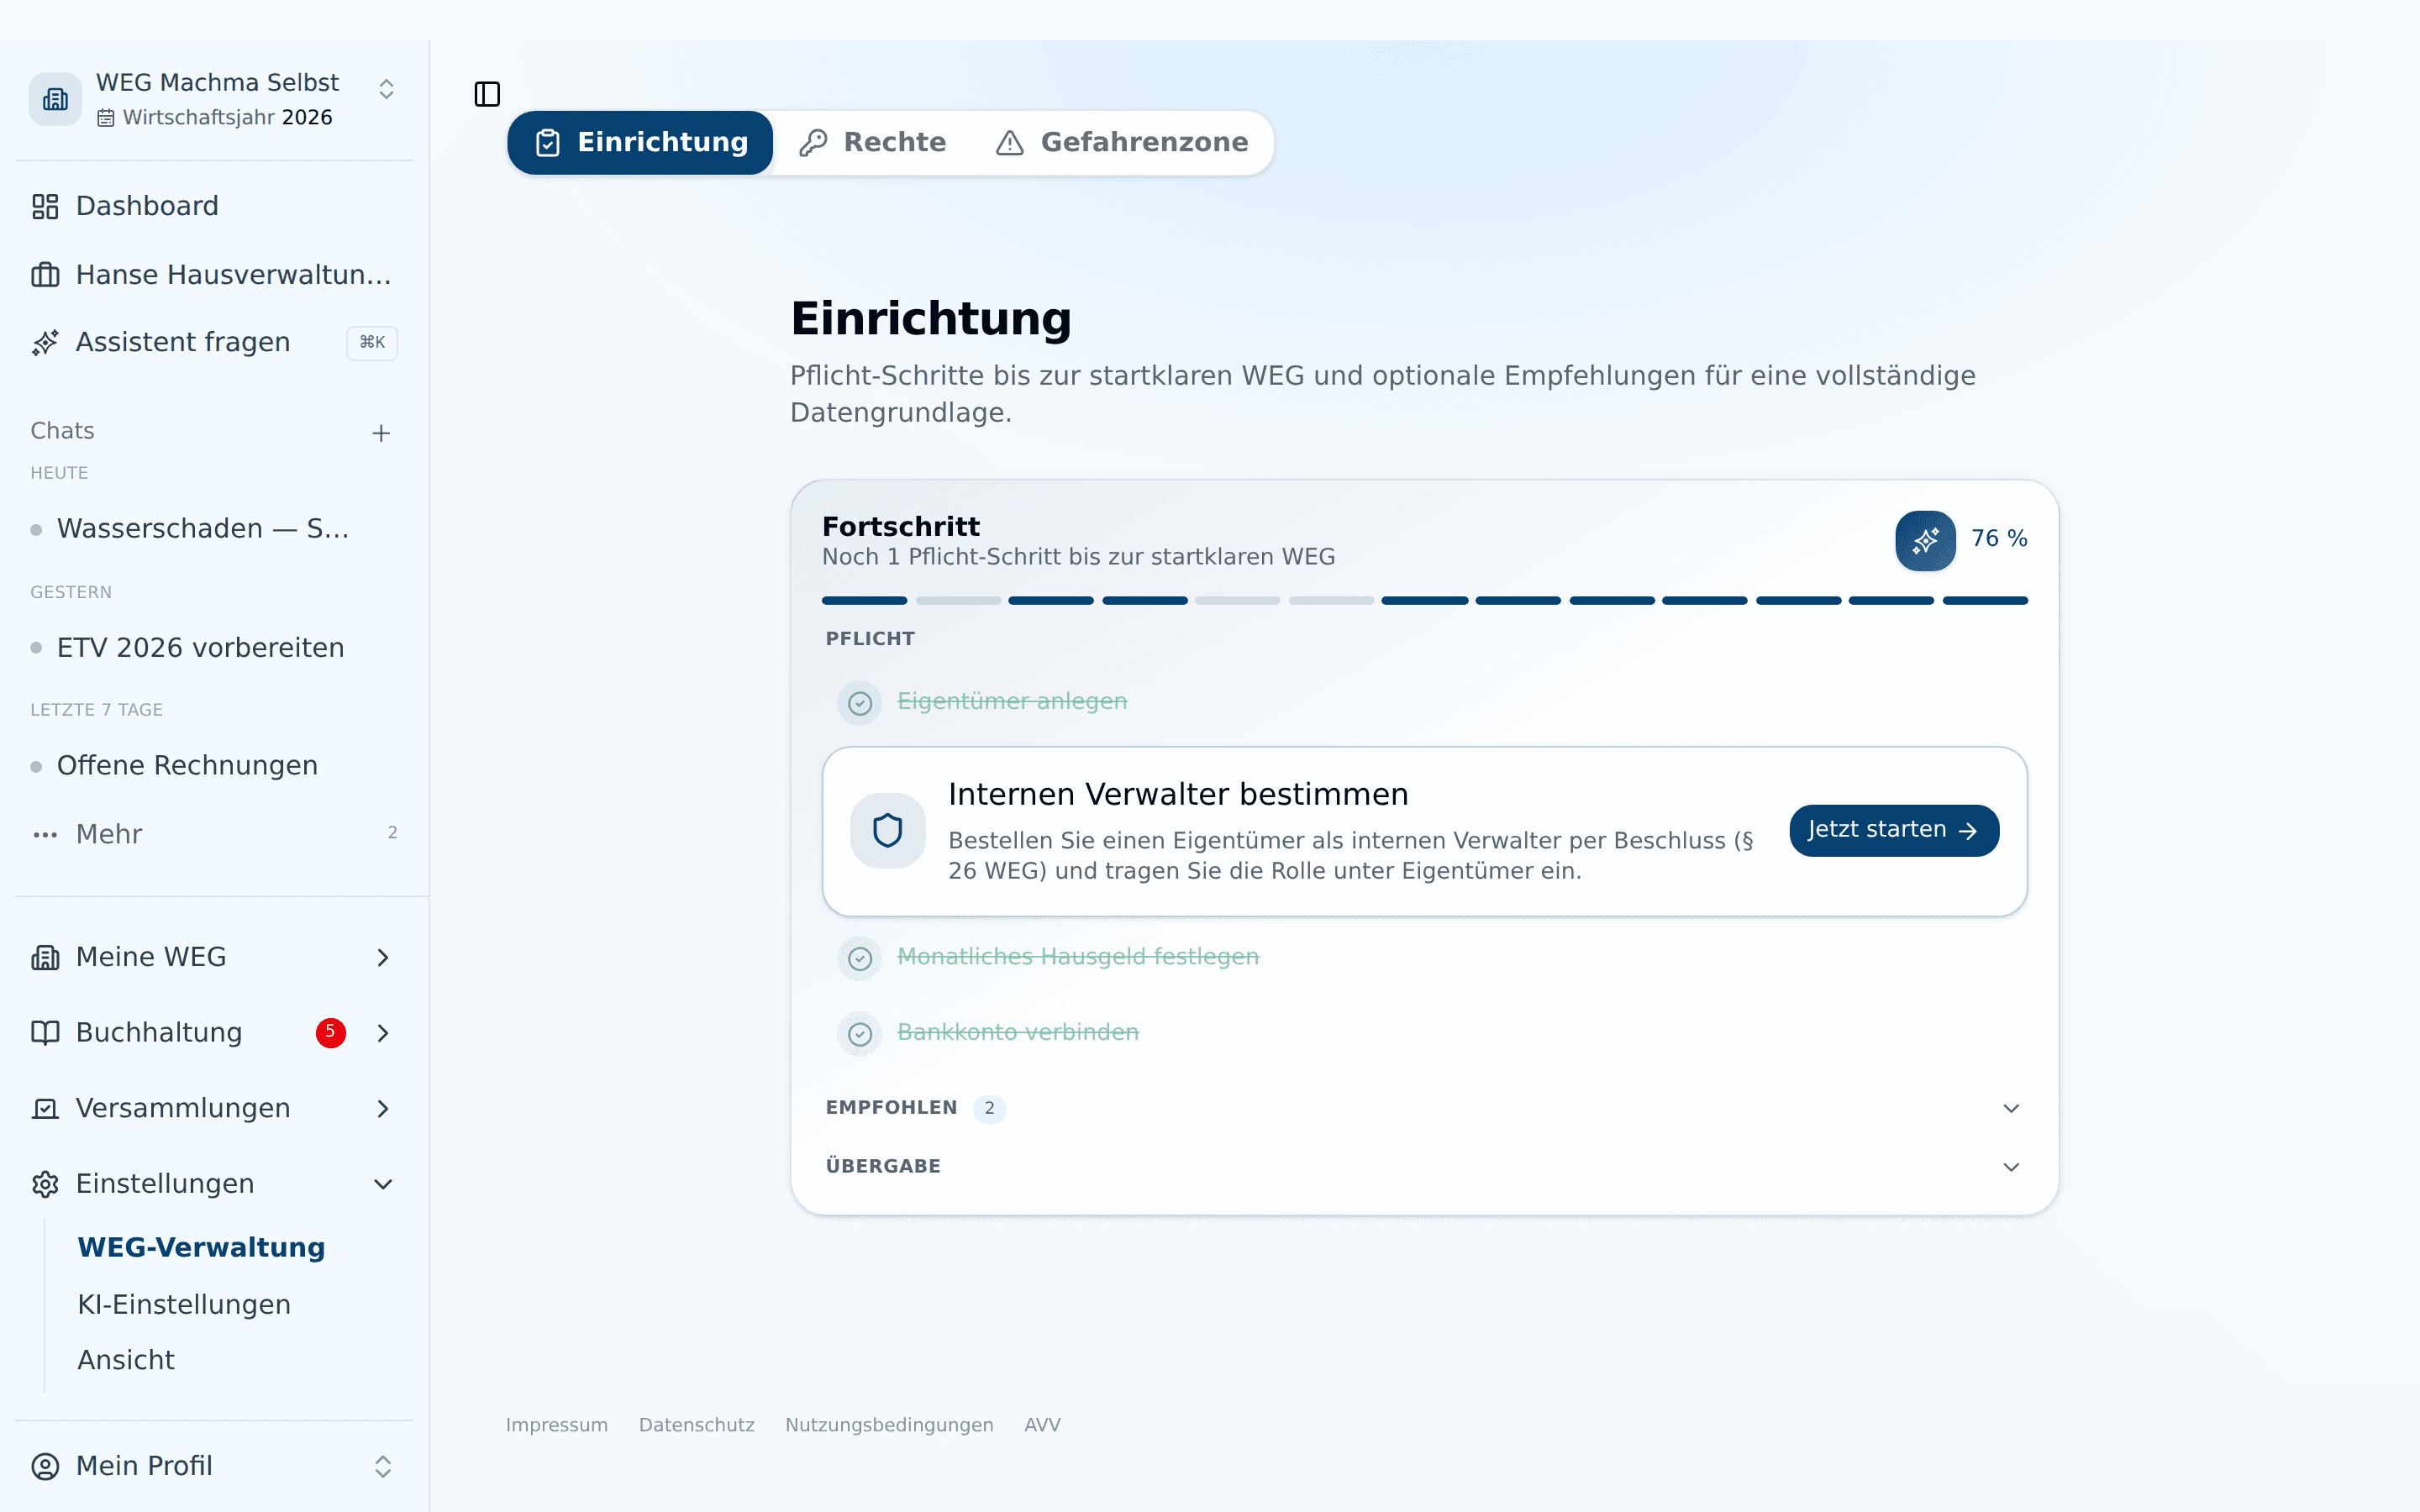
Task: Expand the ÜBERGABE section chevron
Action: 2011,1167
